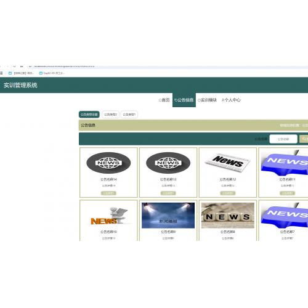Click the 公告信息 section heading
Image resolution: width=308 pixels, height=308 pixels.
[x=88, y=125]
